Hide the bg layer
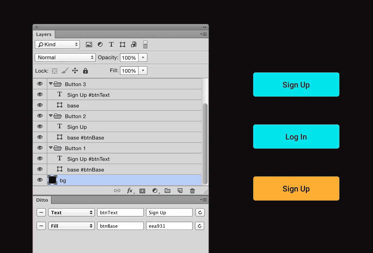The width and height of the screenshot is (373, 253). (x=40, y=180)
